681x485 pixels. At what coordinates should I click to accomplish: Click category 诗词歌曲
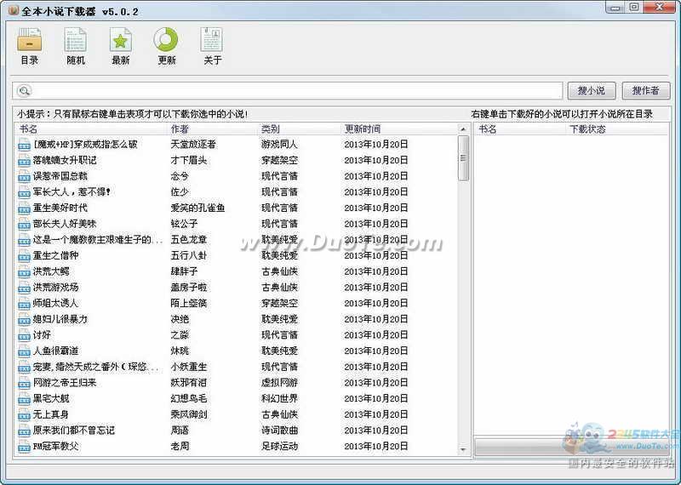click(279, 431)
